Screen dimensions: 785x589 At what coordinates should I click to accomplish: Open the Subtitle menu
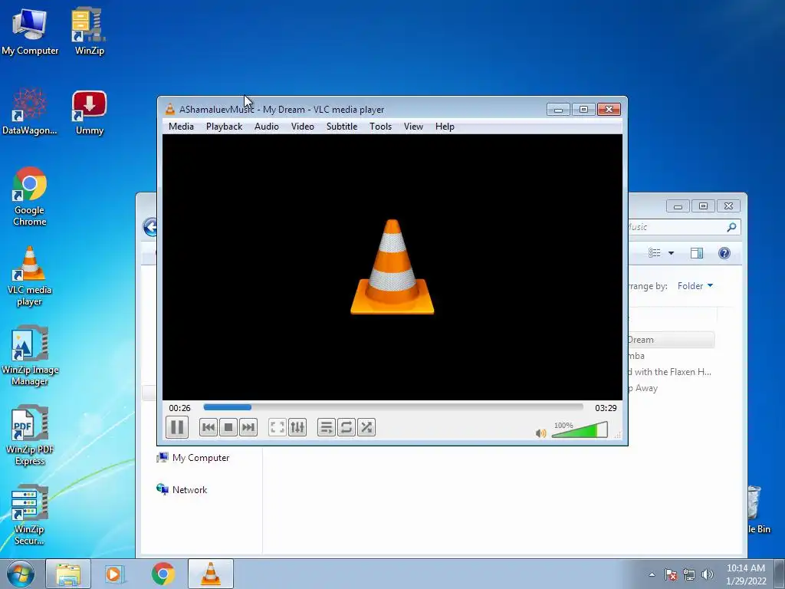(x=342, y=127)
